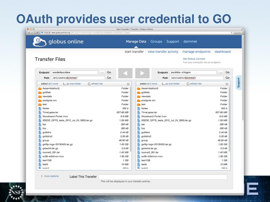Open right pane list options menu icon
This screenshot has height=202, width=270.
point(227,84)
